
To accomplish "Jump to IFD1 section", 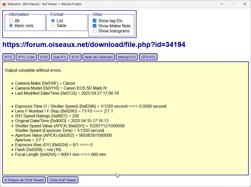I will click(x=76, y=57).
